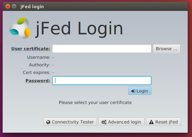This screenshot has height=137, width=192.
Task: Click the gears icon on Advanced login
Action: (x=104, y=122)
